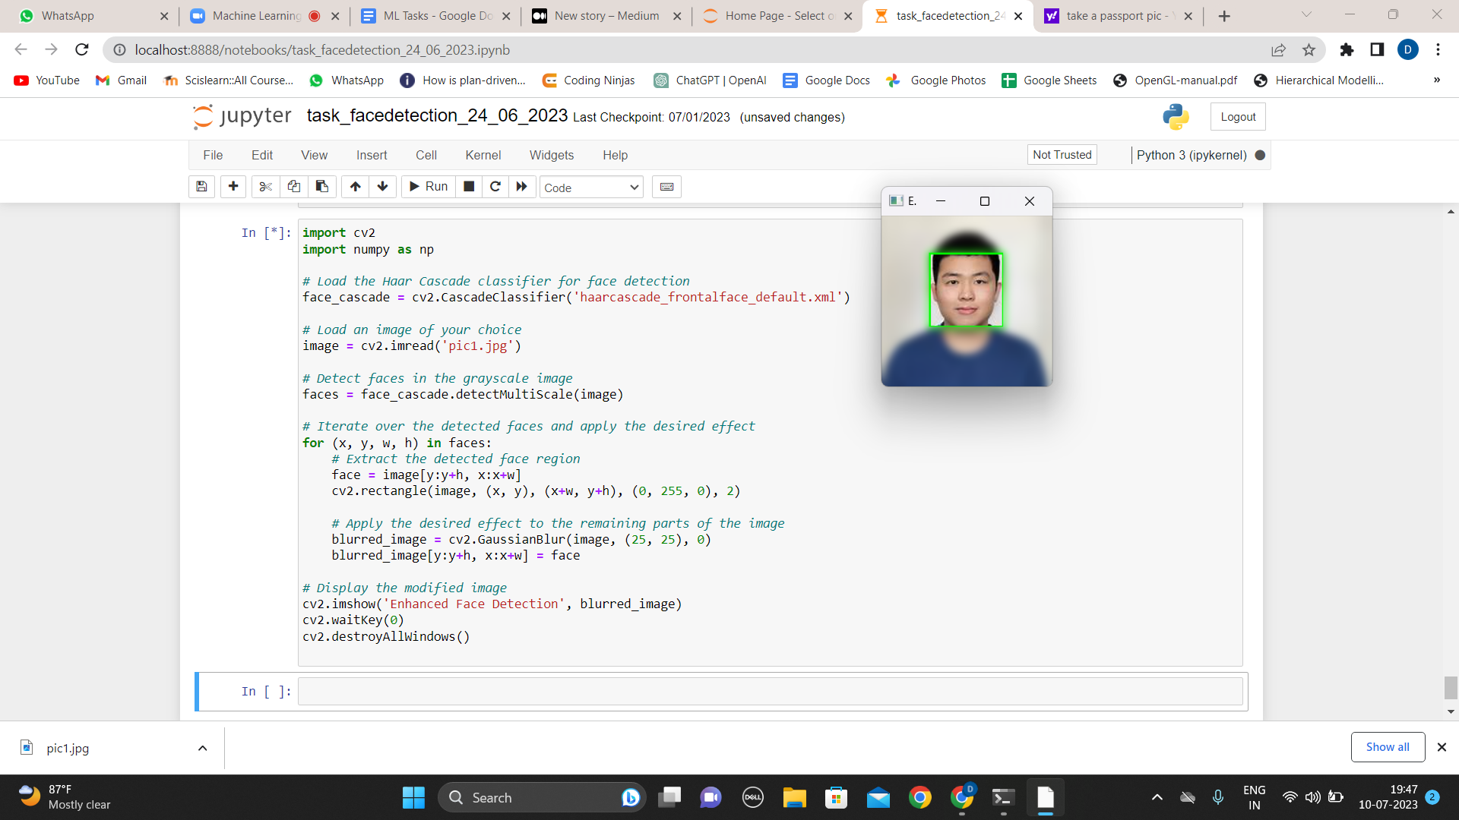Interrupt the kernel with stop icon

(469, 187)
